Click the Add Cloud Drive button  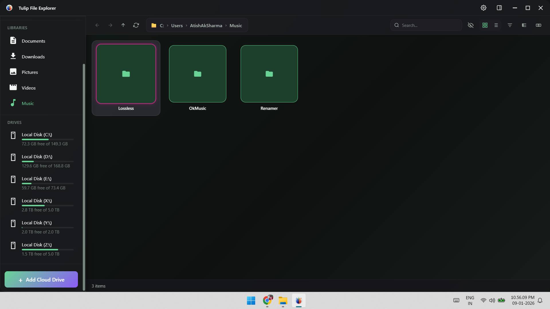41,279
